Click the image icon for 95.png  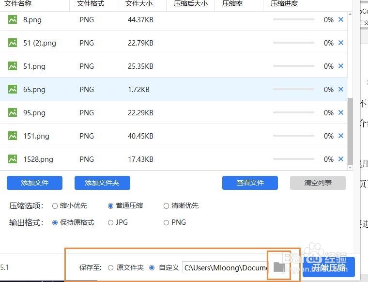[x=13, y=112]
